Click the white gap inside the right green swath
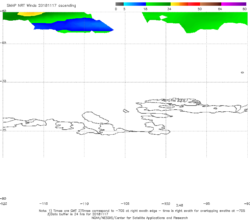250x220 pixels. point(163,17)
